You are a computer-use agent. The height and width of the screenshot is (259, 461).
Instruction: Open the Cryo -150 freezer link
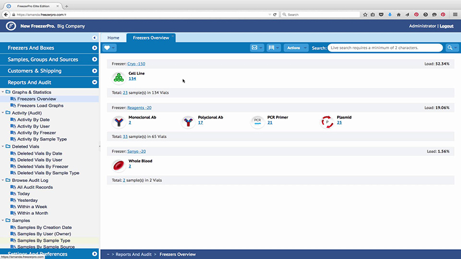pyautogui.click(x=136, y=64)
